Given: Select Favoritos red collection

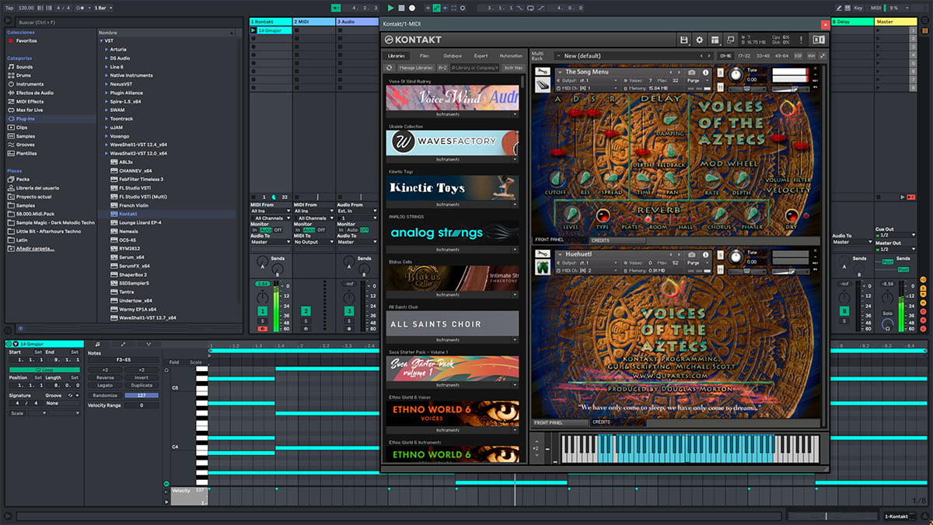Looking at the screenshot, I should click(x=26, y=40).
